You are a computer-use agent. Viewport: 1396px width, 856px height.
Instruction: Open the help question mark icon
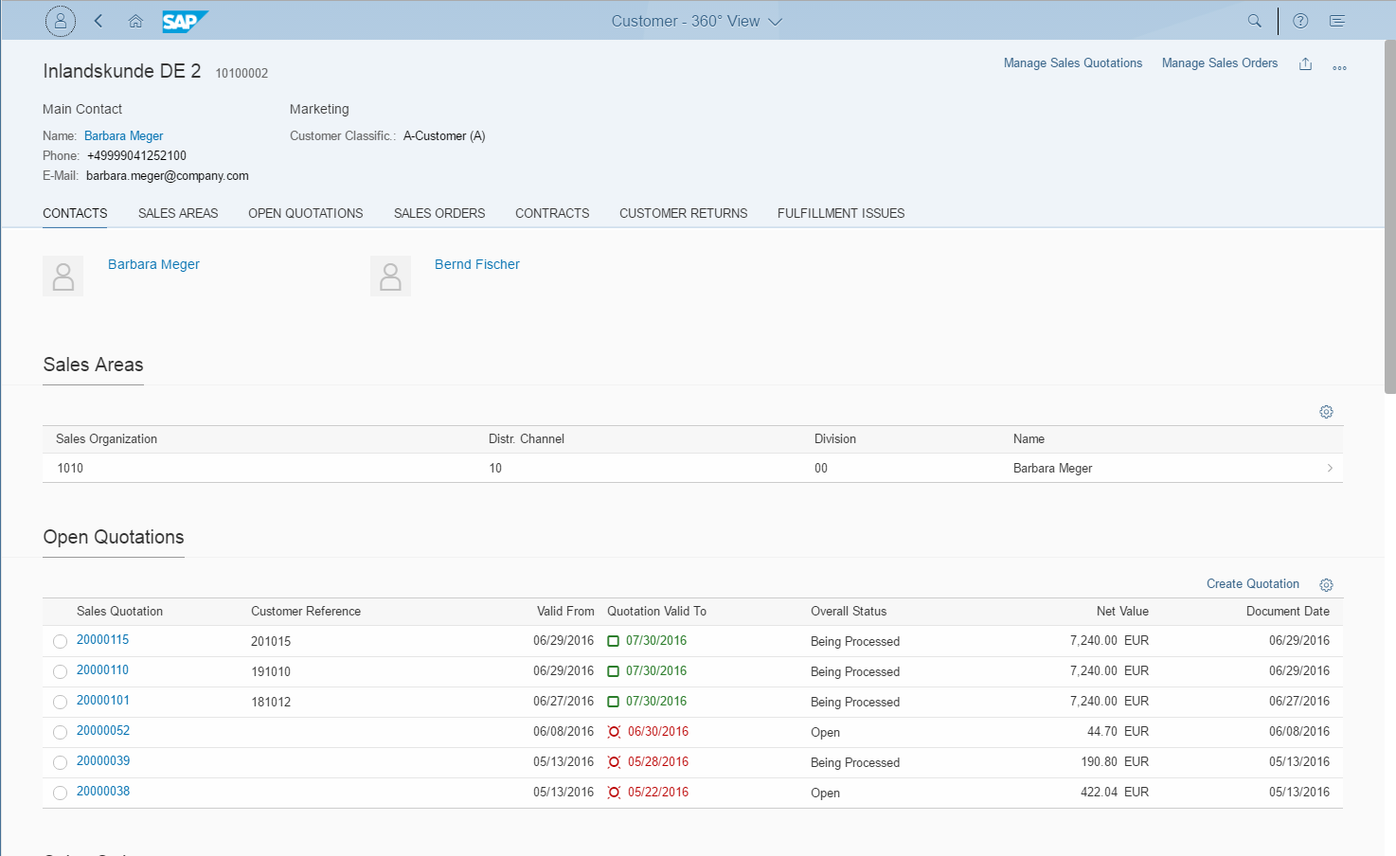tap(1300, 21)
